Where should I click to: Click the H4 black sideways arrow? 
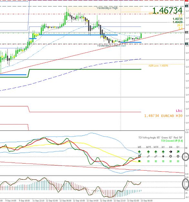[171, 152]
